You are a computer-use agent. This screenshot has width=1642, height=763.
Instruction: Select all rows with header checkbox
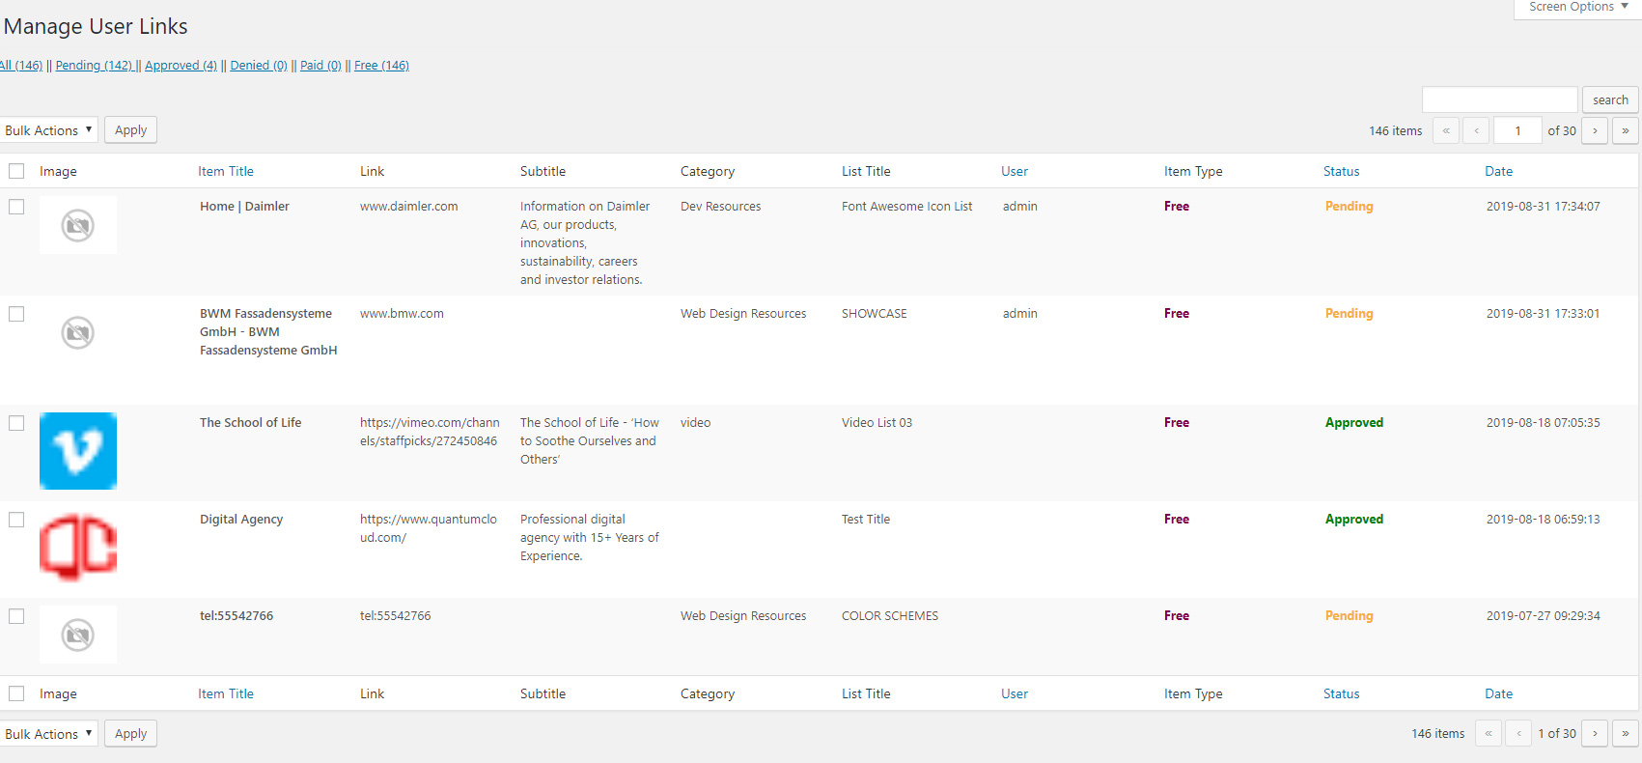(x=16, y=171)
